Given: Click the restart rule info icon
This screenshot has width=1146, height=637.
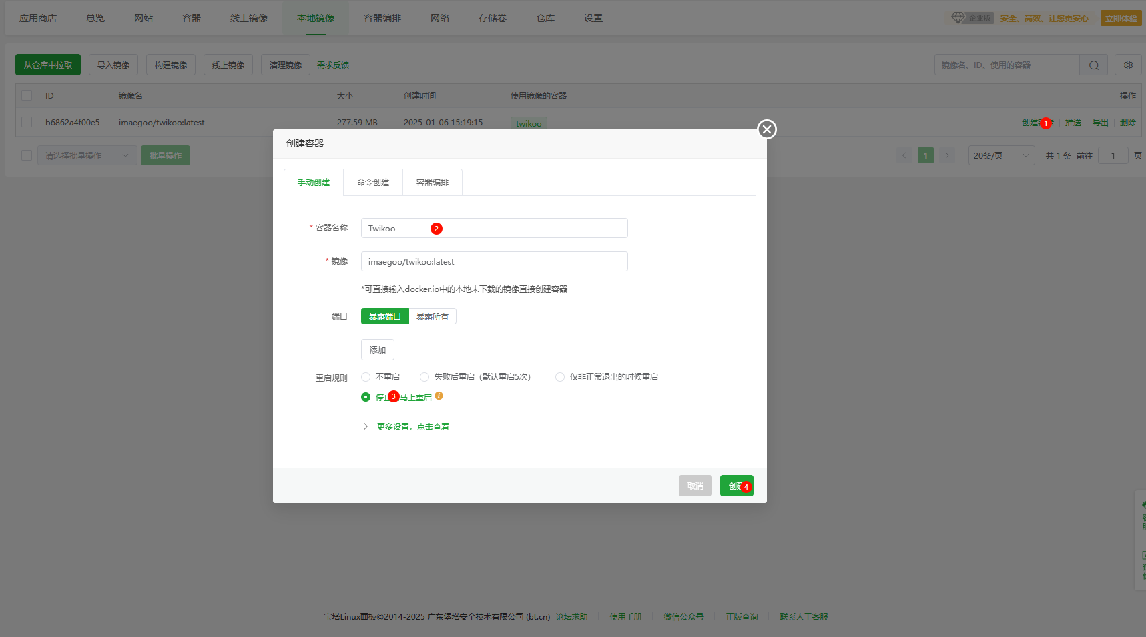Looking at the screenshot, I should pos(439,396).
